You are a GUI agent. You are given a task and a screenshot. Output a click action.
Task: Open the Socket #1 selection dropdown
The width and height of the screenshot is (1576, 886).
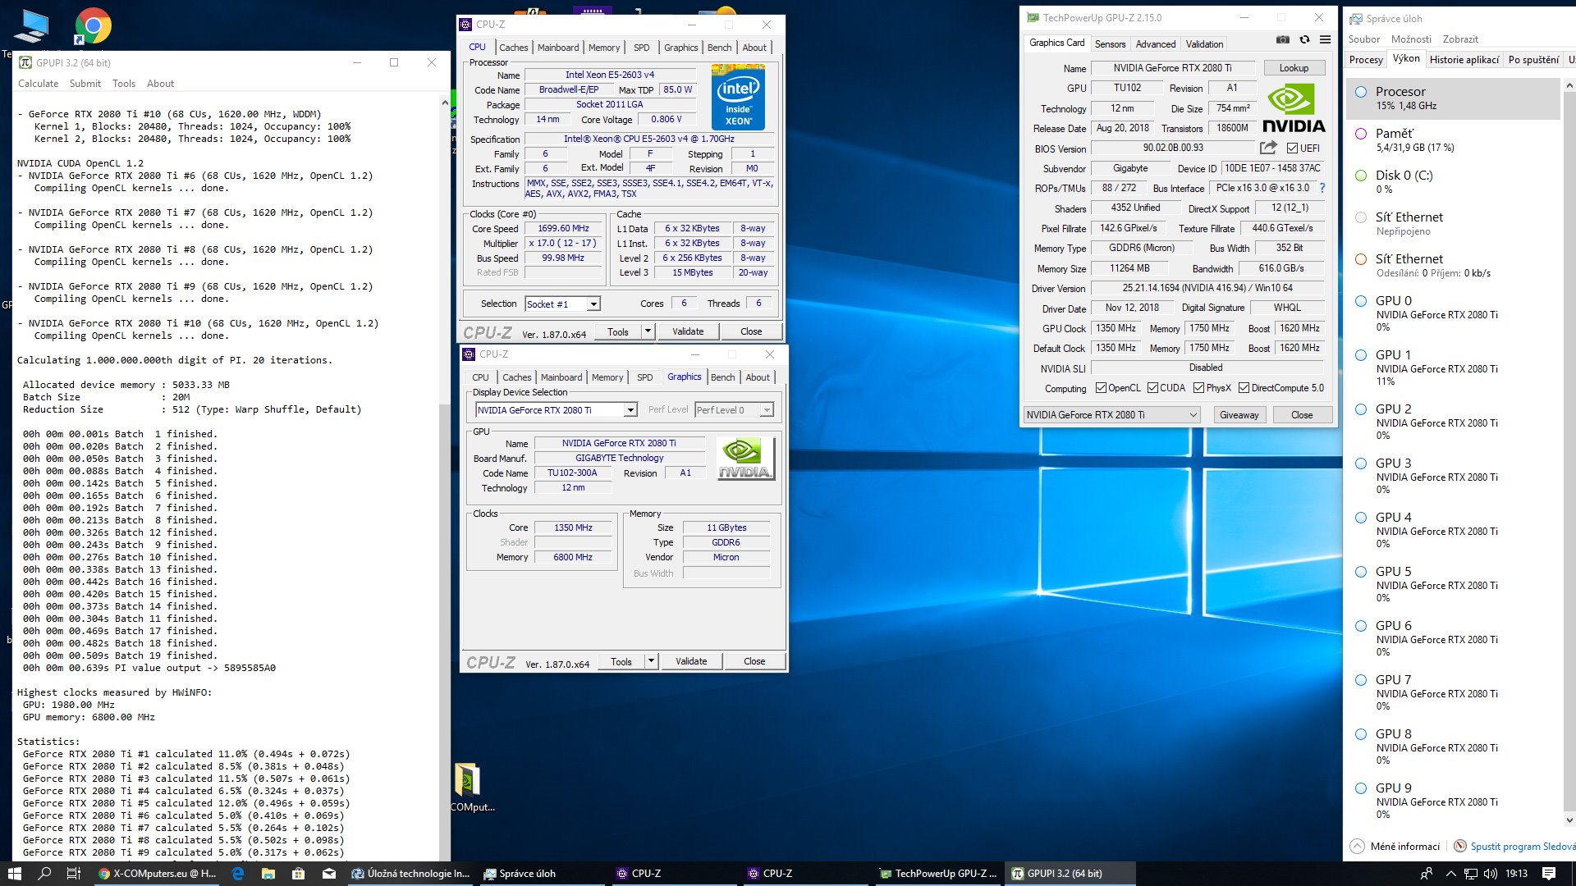[563, 304]
